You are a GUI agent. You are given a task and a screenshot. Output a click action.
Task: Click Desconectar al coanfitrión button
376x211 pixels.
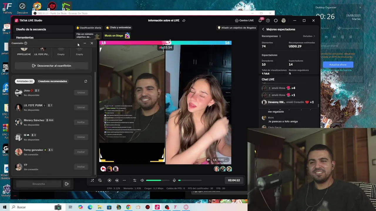(51, 66)
